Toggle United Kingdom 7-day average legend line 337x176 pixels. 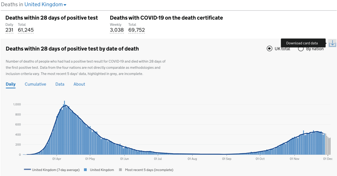coord(27,170)
